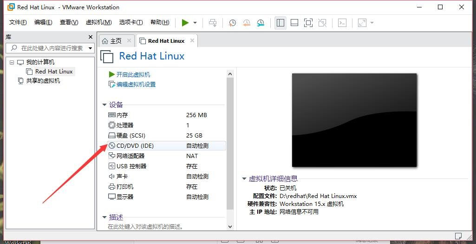Open the 帮助(H) menu

pos(160,22)
